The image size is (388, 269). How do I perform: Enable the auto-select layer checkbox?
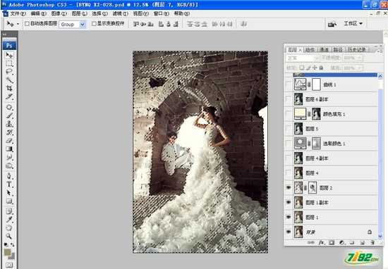[x=27, y=24]
